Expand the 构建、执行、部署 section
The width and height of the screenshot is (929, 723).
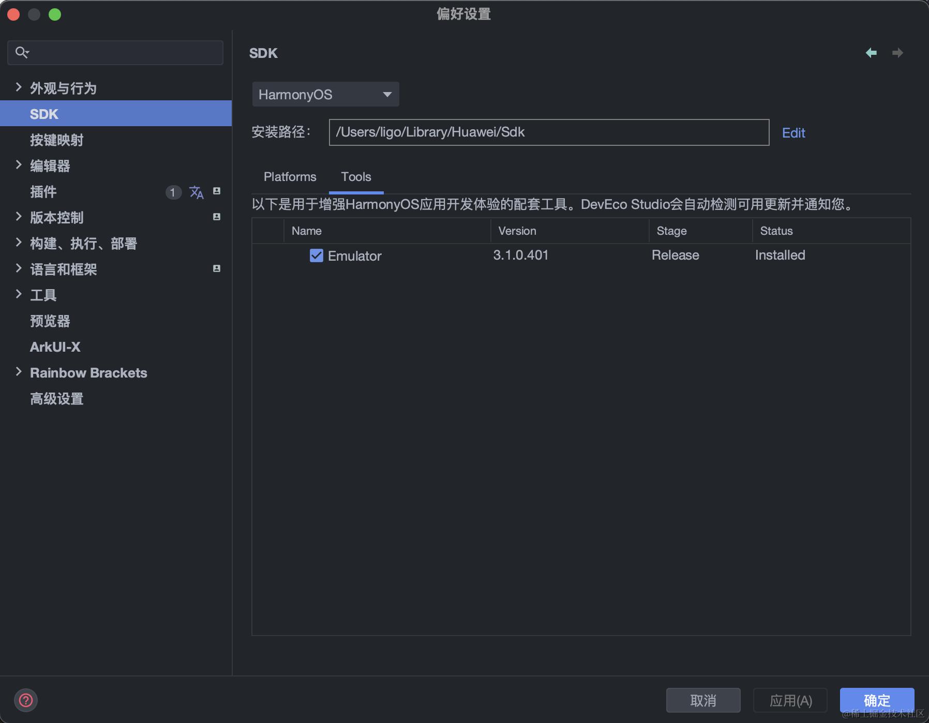pyautogui.click(x=19, y=243)
